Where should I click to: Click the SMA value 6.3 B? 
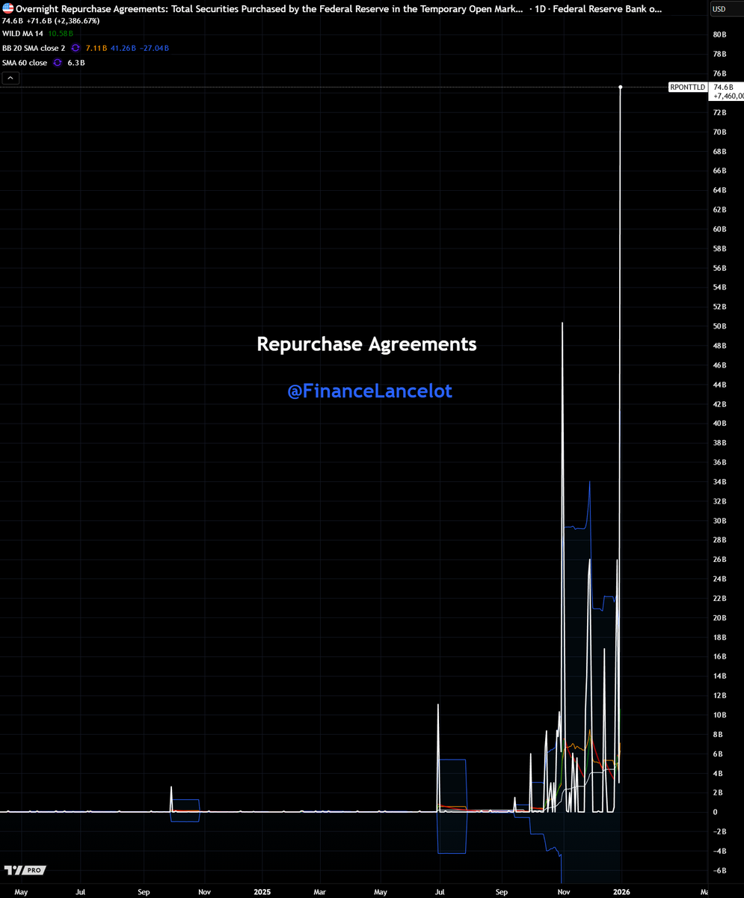(76, 63)
